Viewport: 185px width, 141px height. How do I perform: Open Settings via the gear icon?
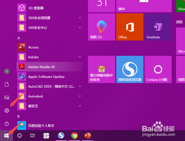tap(7, 111)
